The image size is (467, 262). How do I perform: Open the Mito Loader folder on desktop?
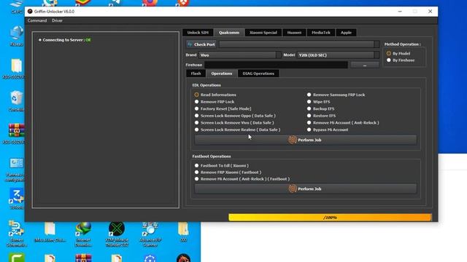point(50,231)
